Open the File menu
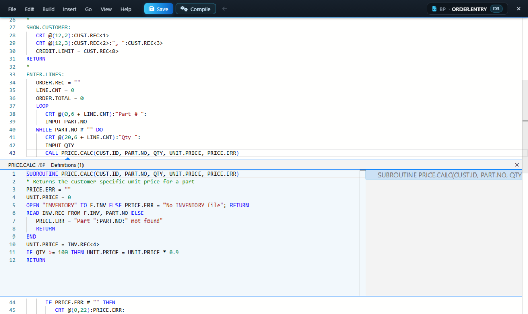This screenshot has width=528, height=314. coord(12,9)
